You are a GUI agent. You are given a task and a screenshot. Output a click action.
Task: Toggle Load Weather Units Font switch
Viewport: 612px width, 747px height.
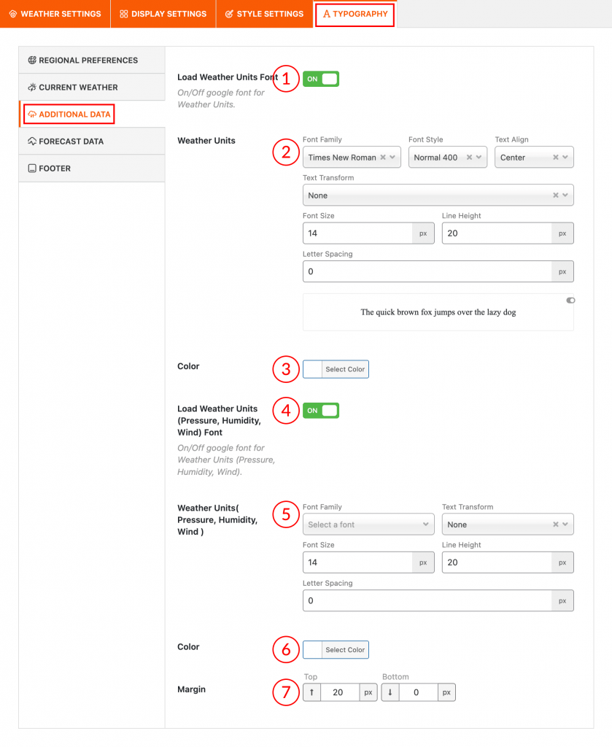321,79
